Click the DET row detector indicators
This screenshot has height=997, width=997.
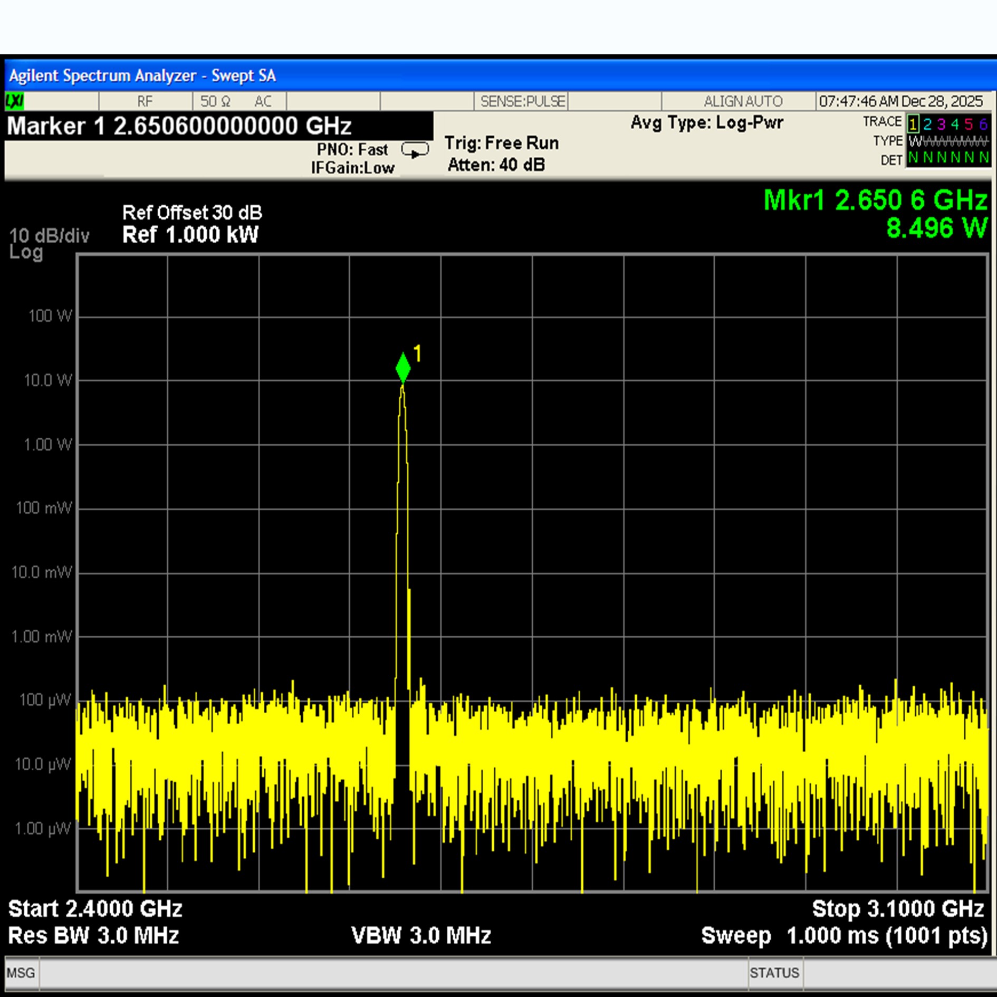(x=948, y=158)
